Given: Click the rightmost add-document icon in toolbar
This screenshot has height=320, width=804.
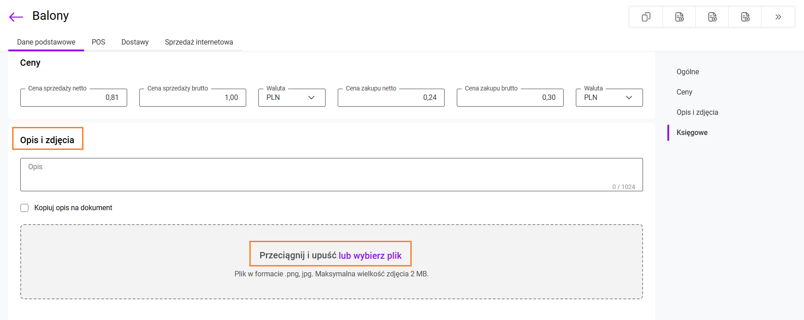Looking at the screenshot, I should point(745,17).
